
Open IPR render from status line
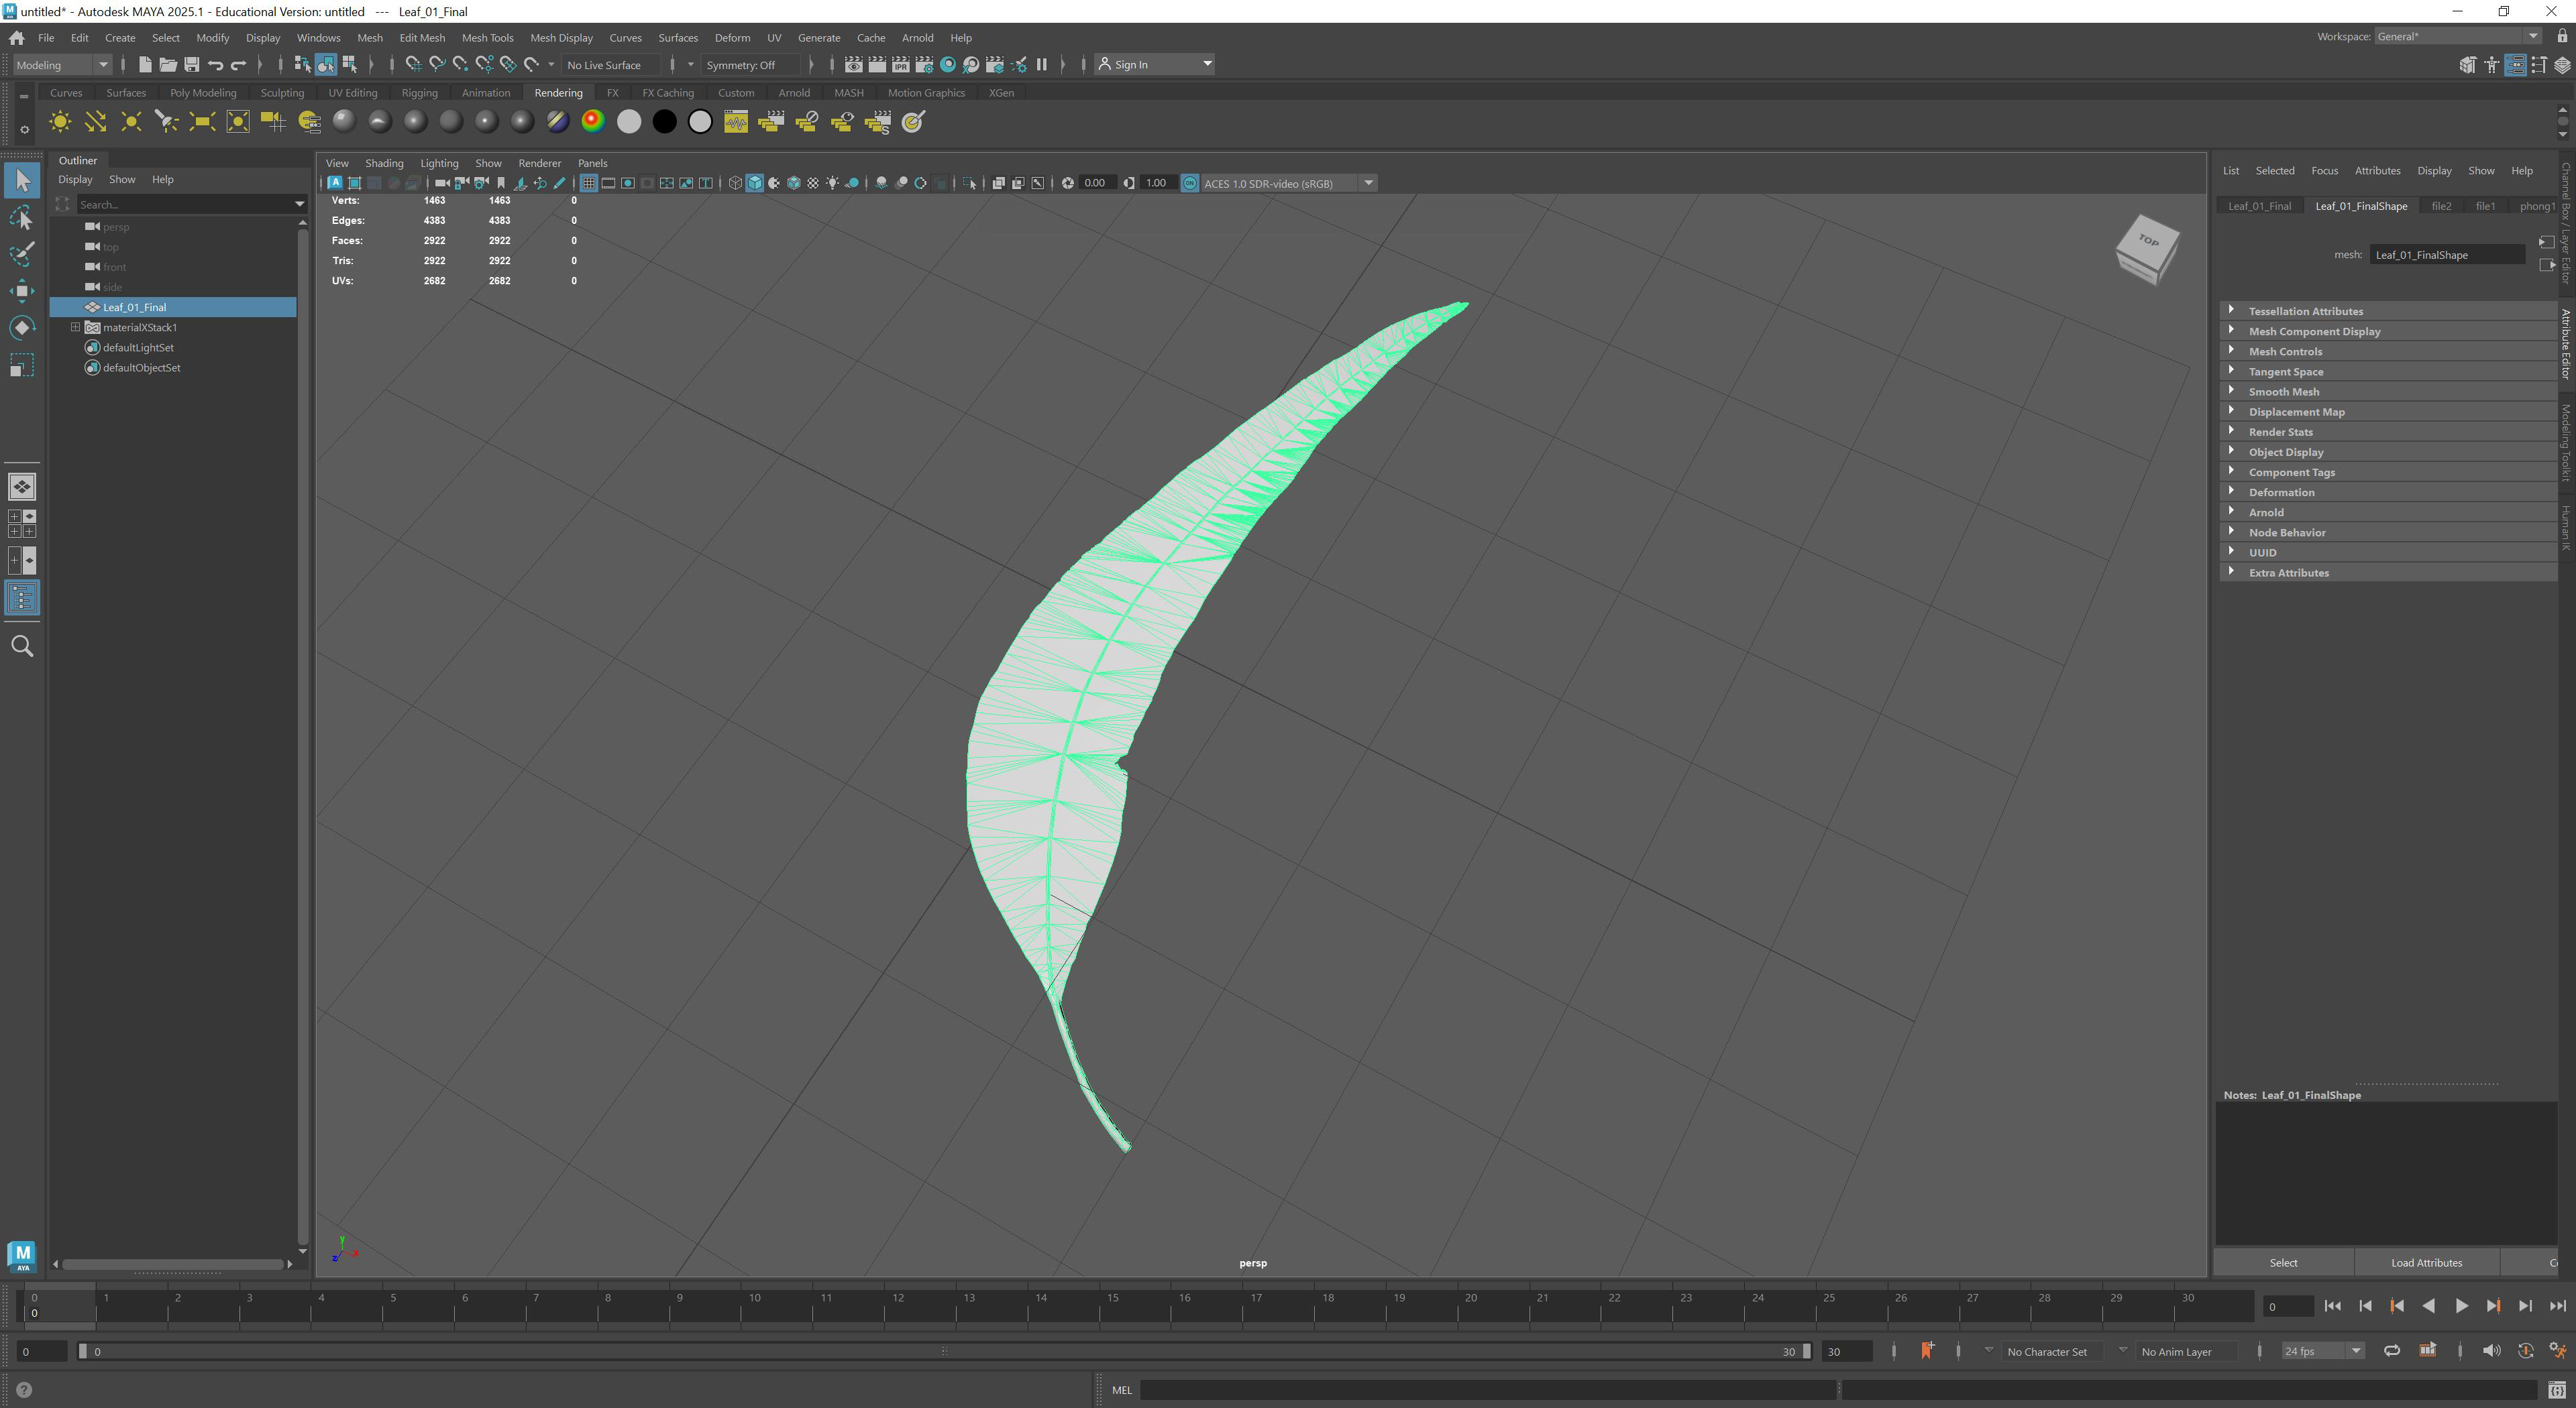coord(900,65)
